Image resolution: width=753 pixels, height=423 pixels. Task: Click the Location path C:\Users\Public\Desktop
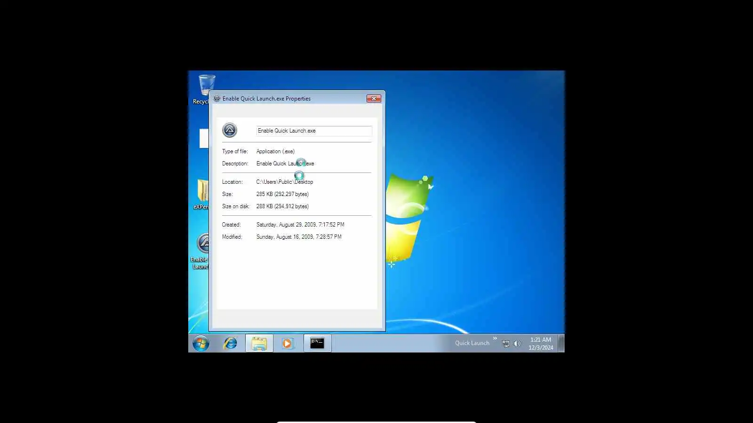tap(285, 182)
